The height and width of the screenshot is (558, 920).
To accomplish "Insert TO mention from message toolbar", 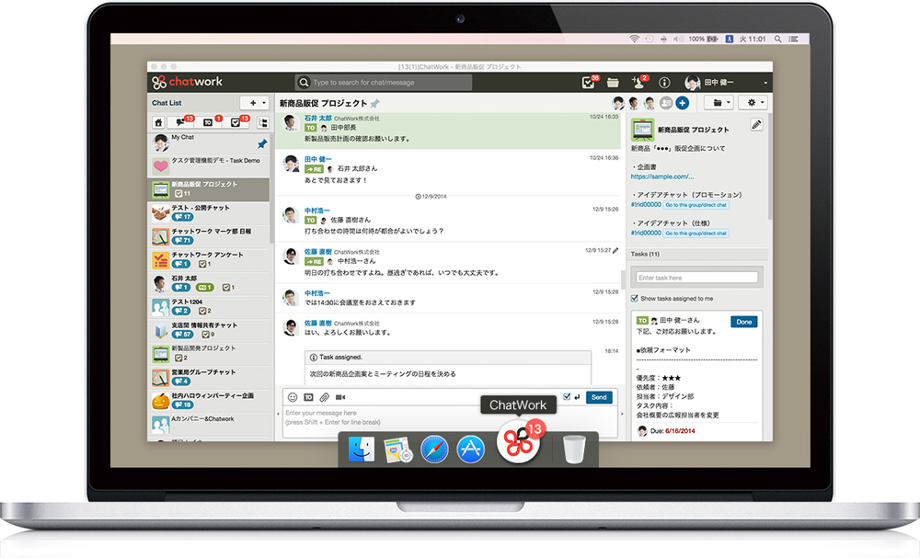I will tap(308, 397).
